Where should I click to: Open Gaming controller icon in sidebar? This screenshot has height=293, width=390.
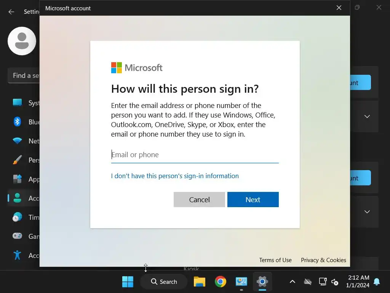click(17, 236)
